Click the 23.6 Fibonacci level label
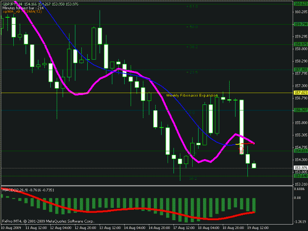Screen dimensions: 308x231 click(x=192, y=72)
